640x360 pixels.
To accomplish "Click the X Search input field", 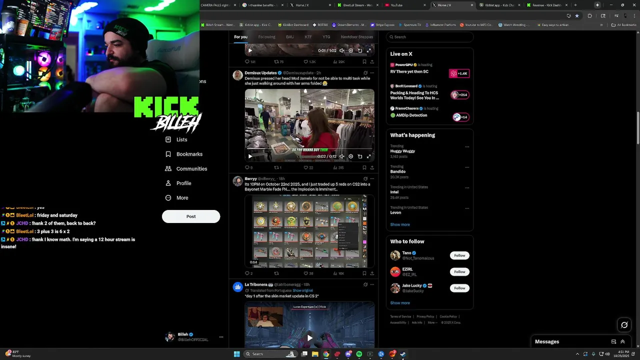I will click(429, 37).
